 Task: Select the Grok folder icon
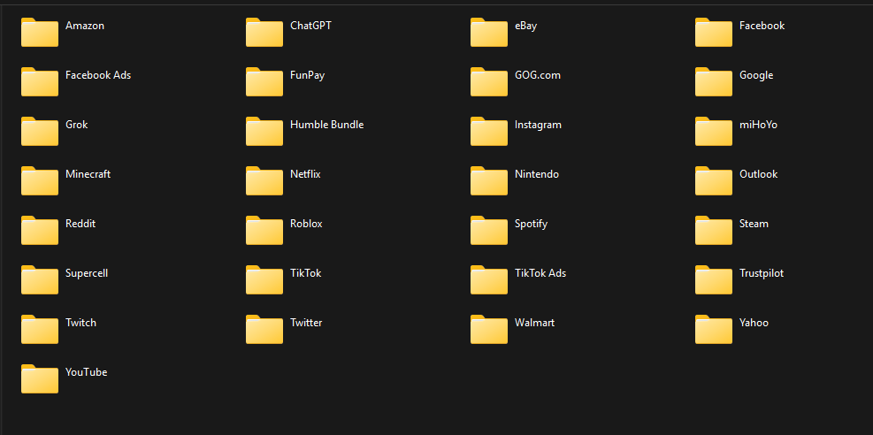coord(40,131)
